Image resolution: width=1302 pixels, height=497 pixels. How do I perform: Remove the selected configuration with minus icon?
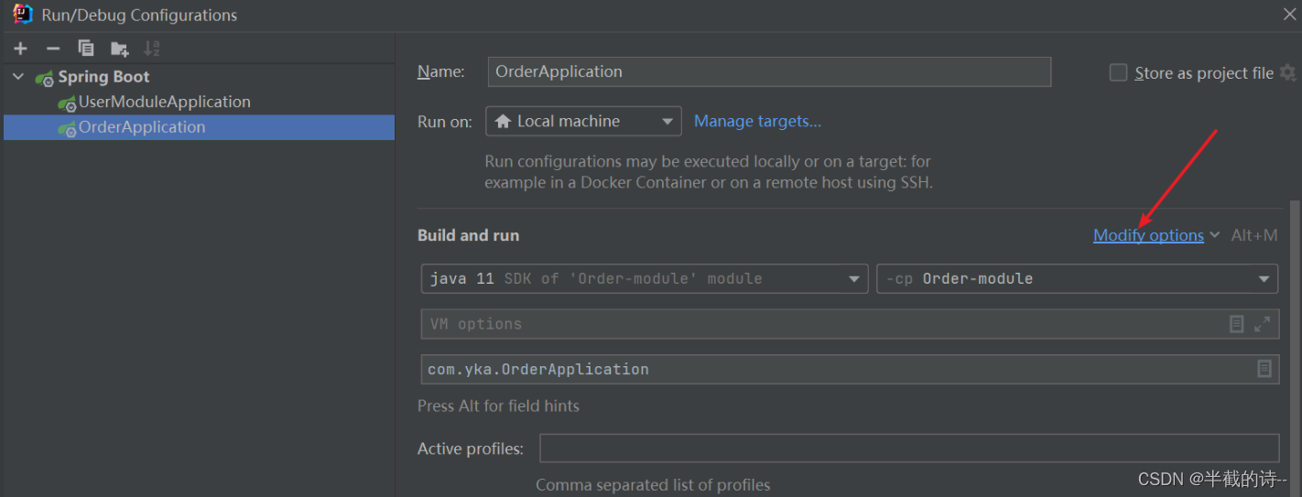coord(53,49)
